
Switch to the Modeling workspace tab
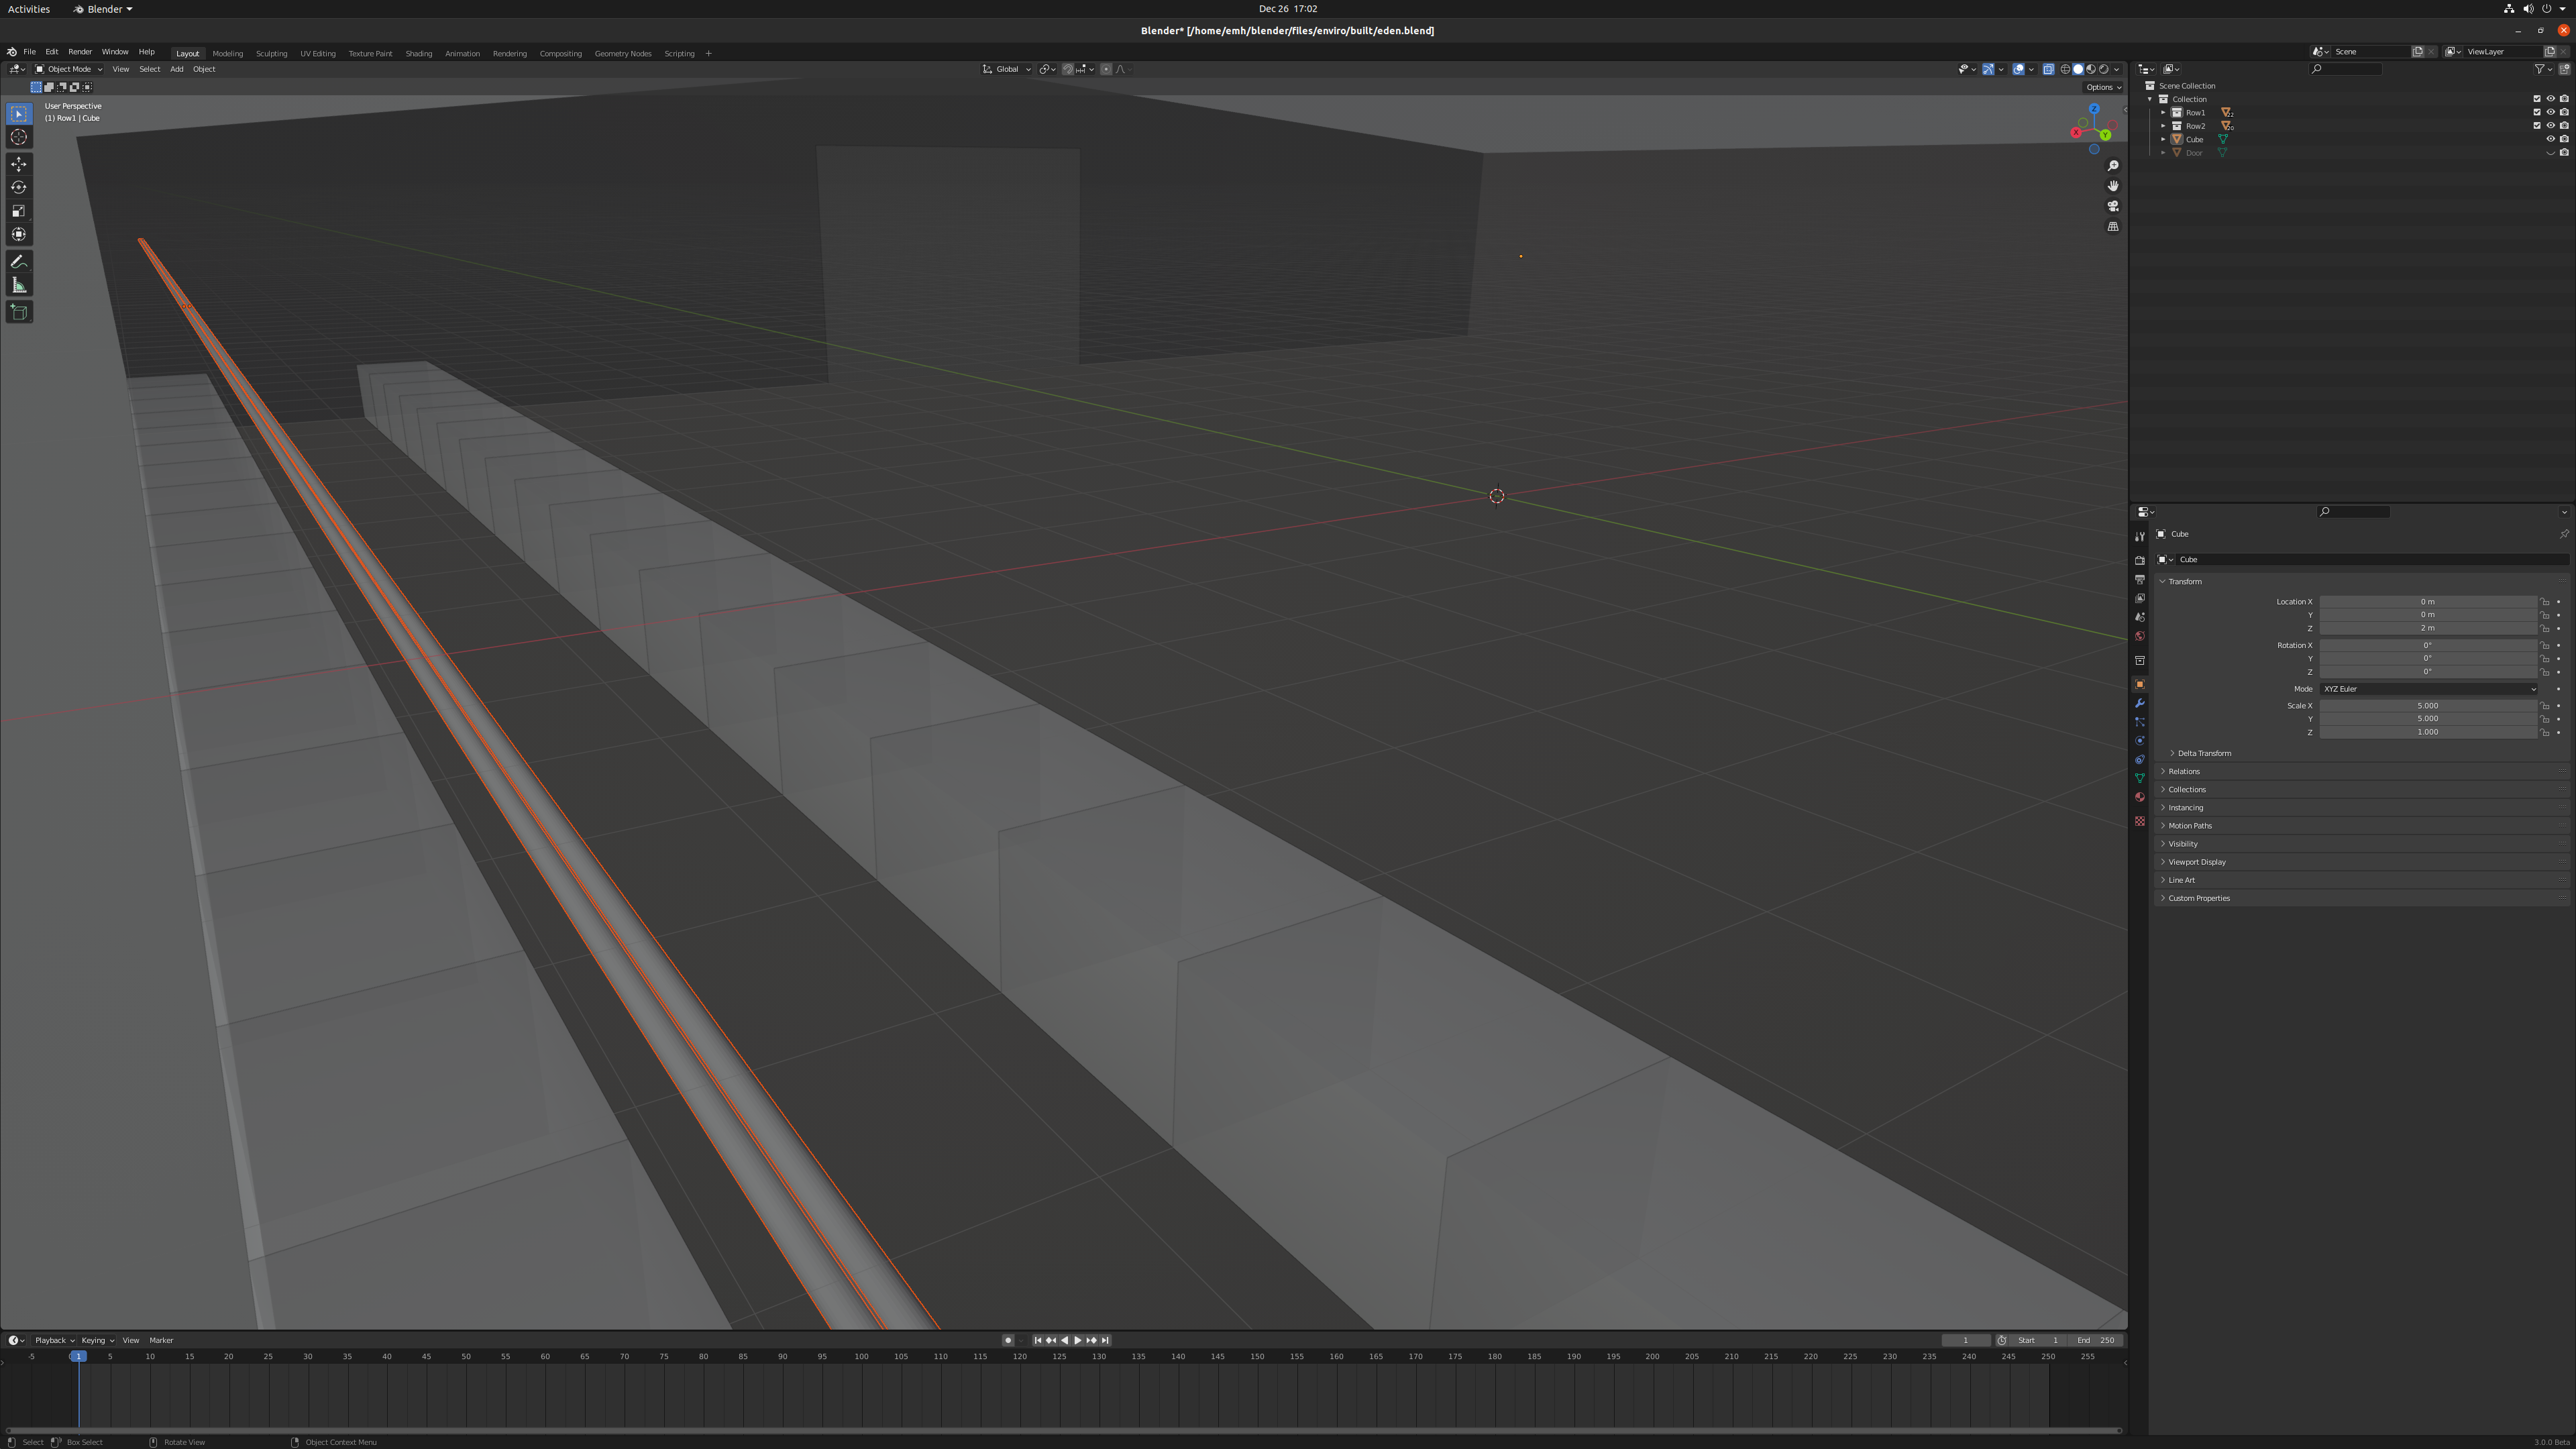(x=228, y=53)
